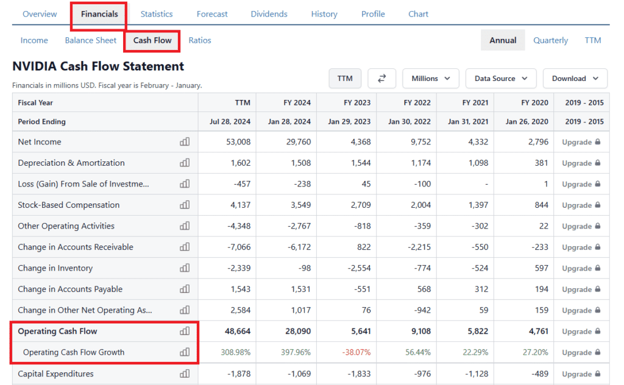Select the Annual period view
624x385 pixels.
coord(503,40)
